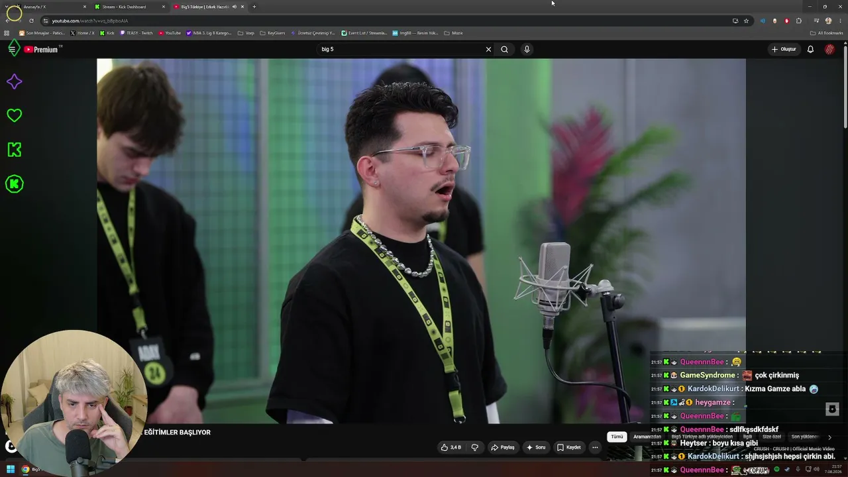The width and height of the screenshot is (848, 477).
Task: Close the Stream - Kick Dashboard tab
Action: (164, 7)
